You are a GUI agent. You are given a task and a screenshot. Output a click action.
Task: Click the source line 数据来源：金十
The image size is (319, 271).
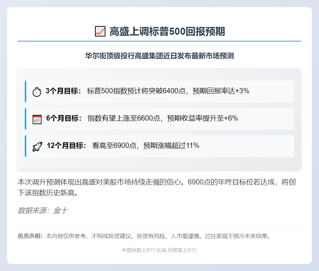tap(43, 211)
